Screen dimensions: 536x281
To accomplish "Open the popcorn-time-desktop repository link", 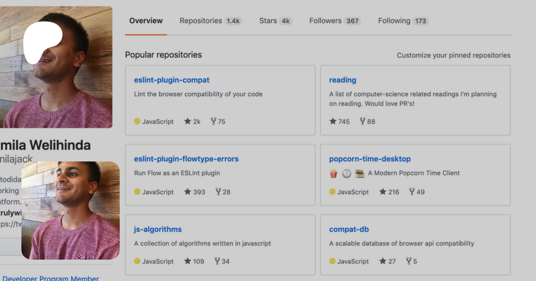I will coord(370,159).
